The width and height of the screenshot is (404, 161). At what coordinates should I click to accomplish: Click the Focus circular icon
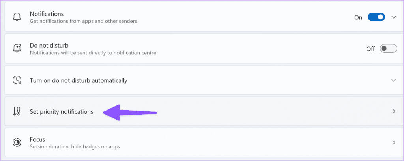17,143
